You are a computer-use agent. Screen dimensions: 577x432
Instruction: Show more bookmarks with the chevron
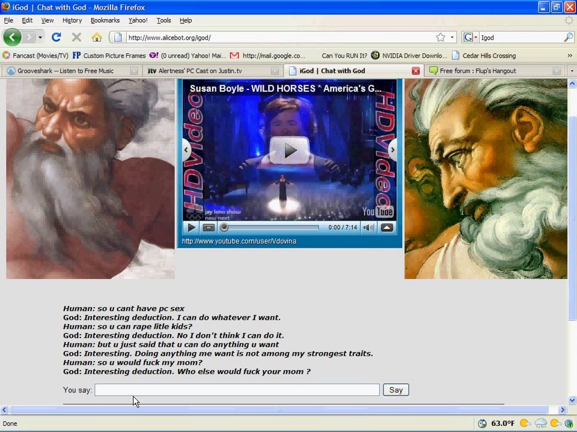point(570,55)
